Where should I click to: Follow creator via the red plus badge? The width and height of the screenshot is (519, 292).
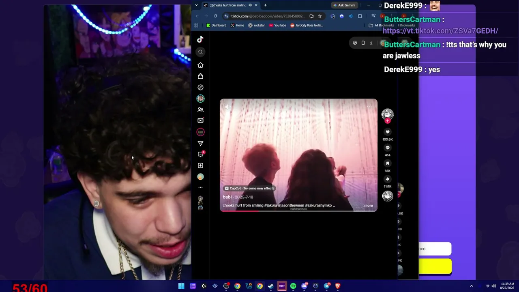[388, 121]
